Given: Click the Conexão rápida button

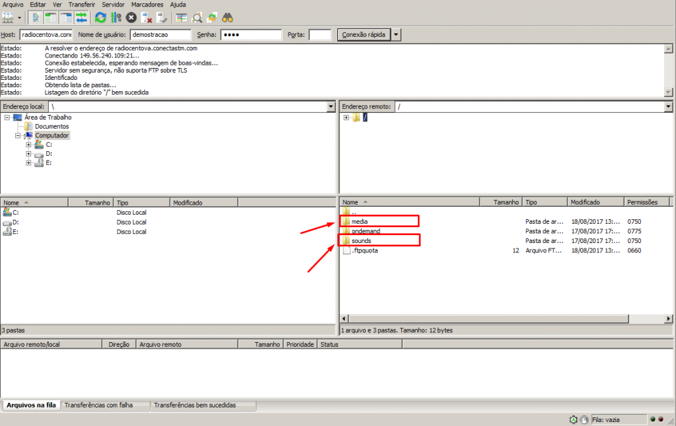Looking at the screenshot, I should point(364,34).
